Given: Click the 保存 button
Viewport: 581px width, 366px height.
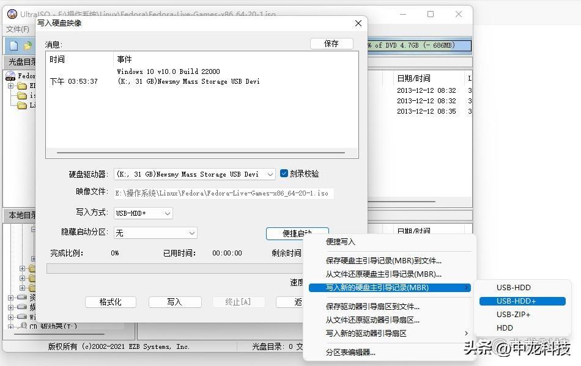Looking at the screenshot, I should pos(331,43).
